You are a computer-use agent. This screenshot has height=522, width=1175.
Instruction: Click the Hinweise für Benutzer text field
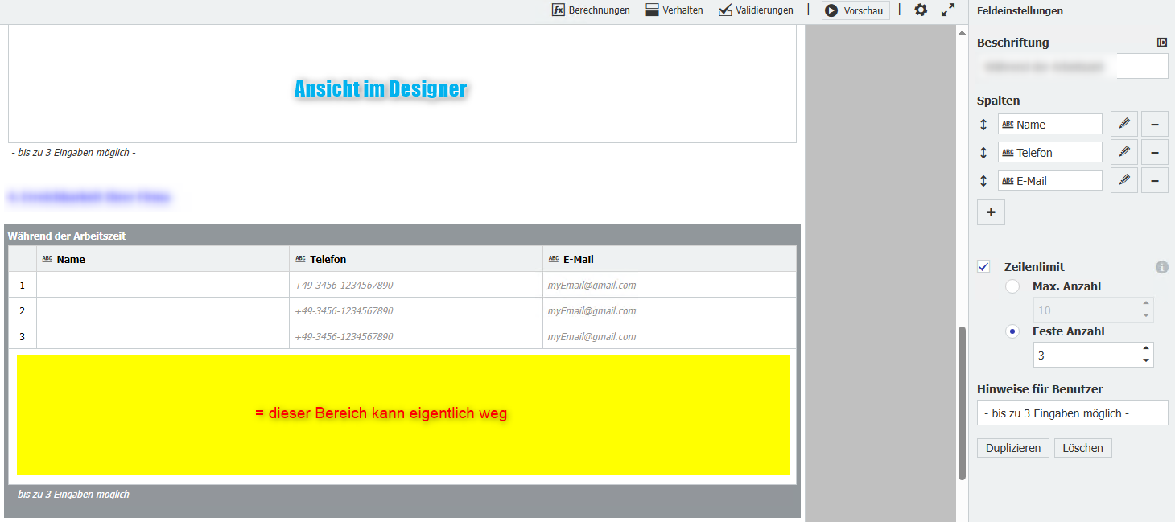(x=1072, y=413)
